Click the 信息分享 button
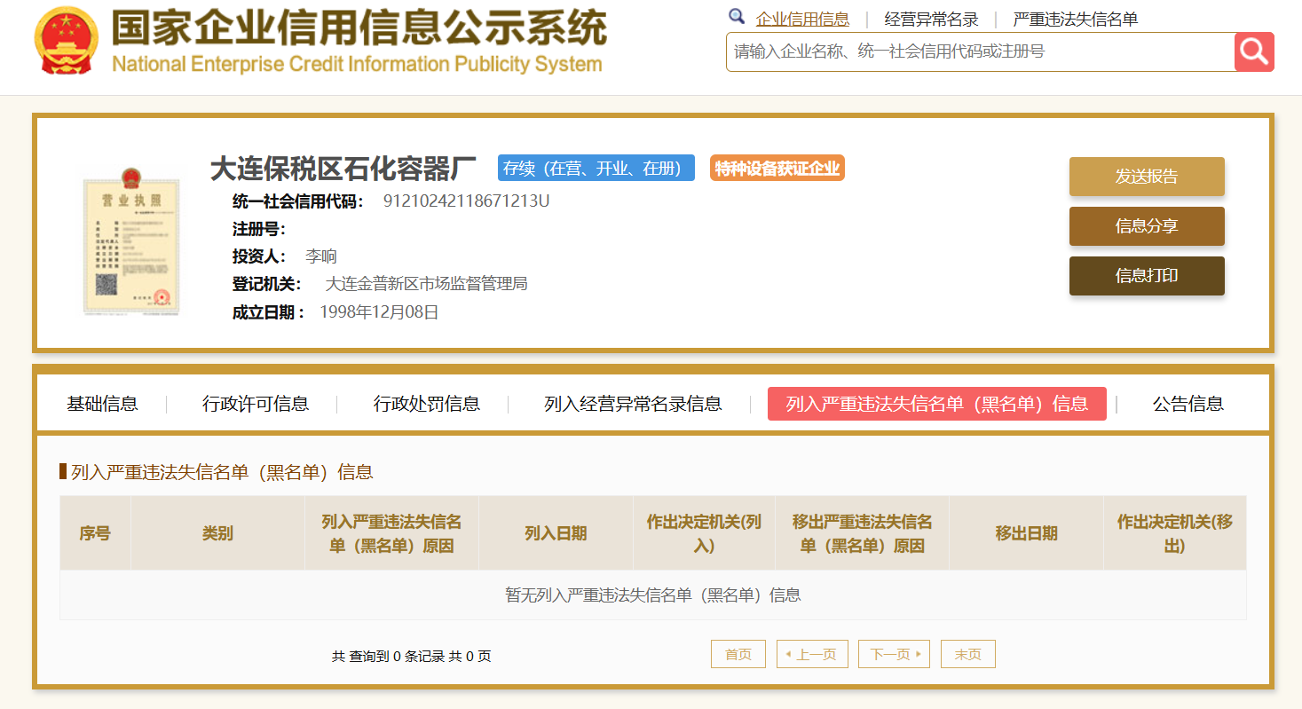Image resolution: width=1302 pixels, height=709 pixels. pyautogui.click(x=1147, y=226)
